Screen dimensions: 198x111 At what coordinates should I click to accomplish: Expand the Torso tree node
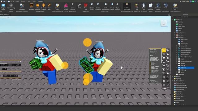point(177,72)
